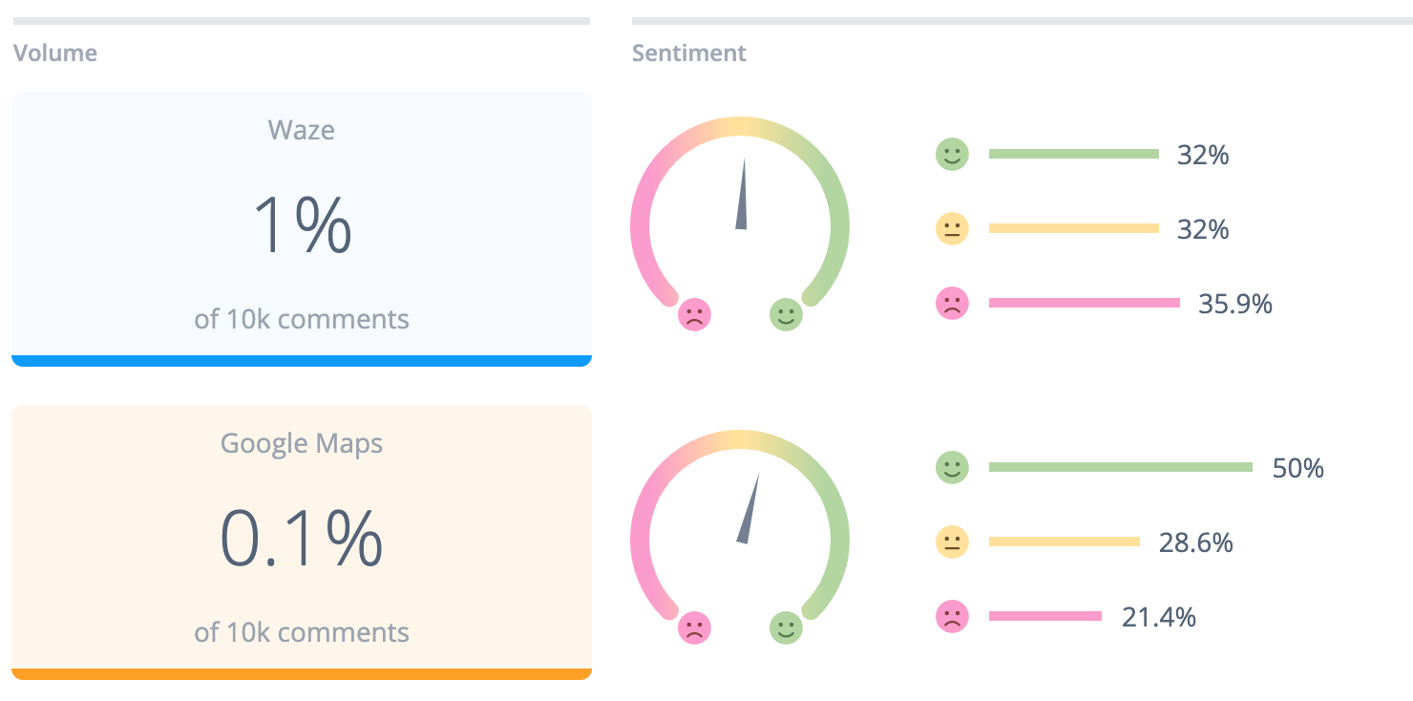Open the Google Maps volume card
The width and height of the screenshot is (1413, 701).
[301, 540]
